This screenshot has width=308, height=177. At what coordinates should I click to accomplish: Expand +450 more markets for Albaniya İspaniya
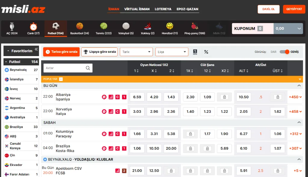(295, 97)
